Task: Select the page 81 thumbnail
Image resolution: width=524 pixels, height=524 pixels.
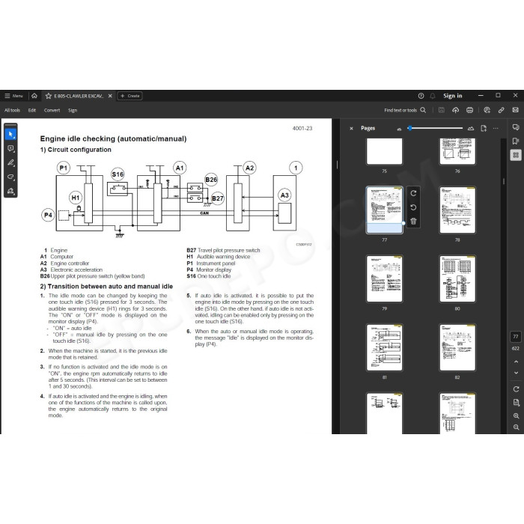Action: click(x=384, y=347)
